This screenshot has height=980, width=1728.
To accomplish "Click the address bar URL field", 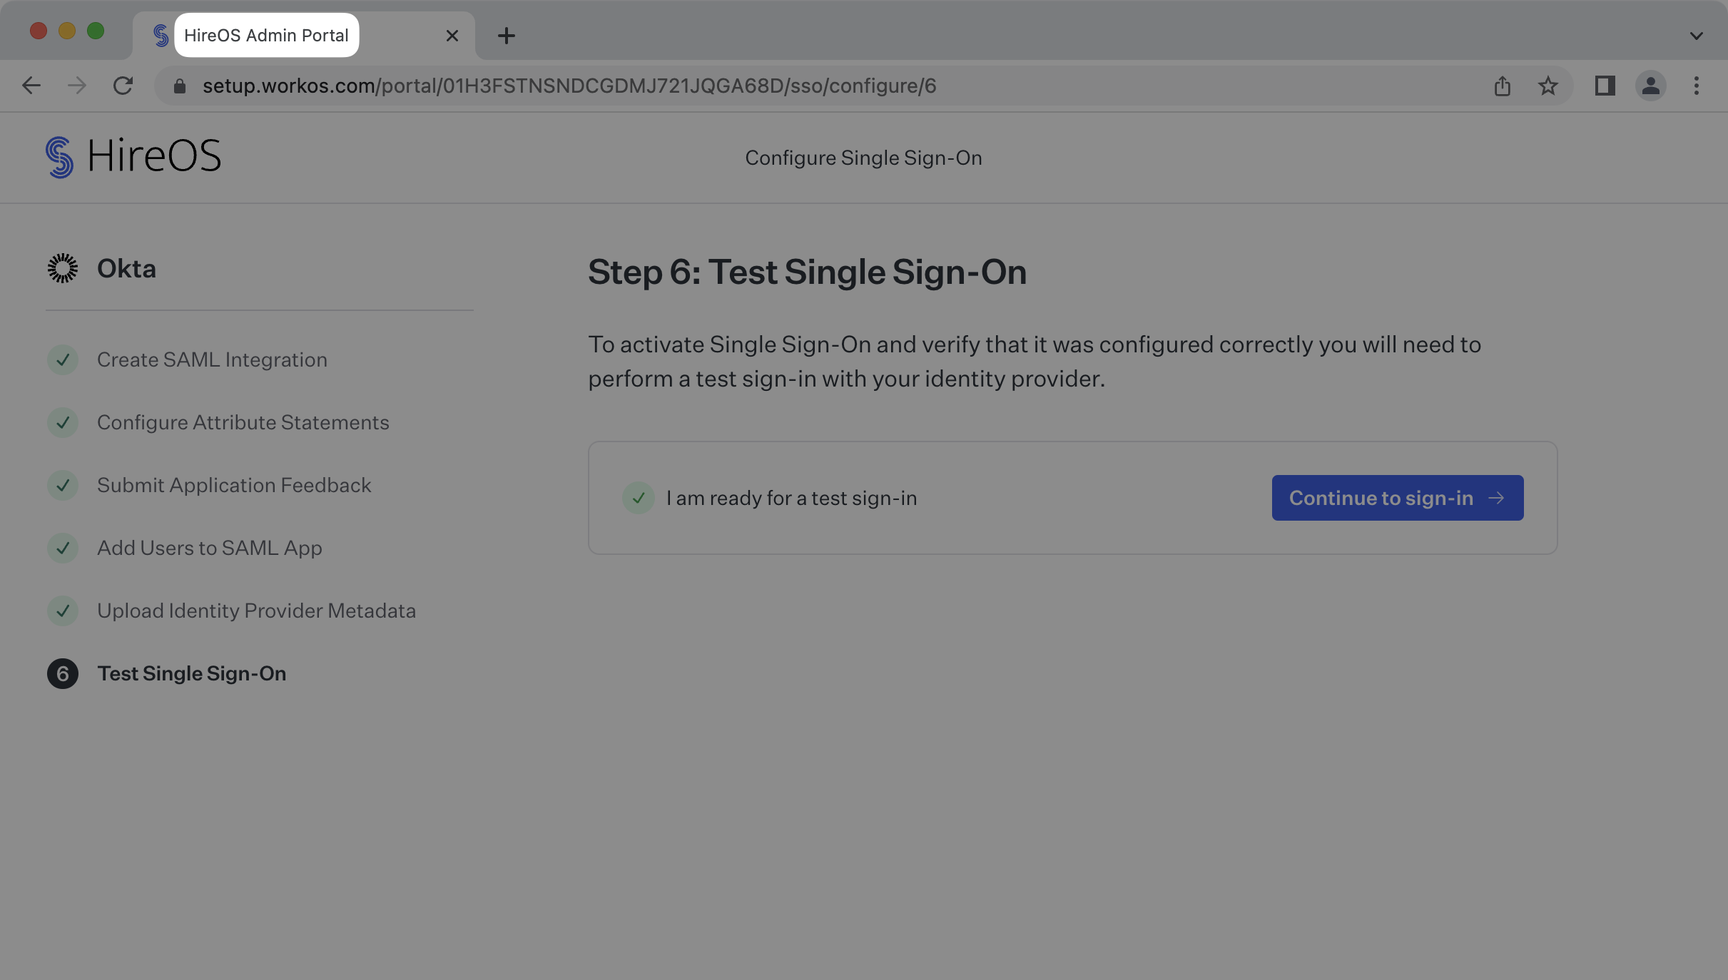I will [569, 86].
